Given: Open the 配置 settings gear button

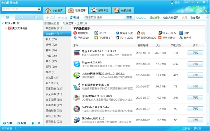Looking at the screenshot, I should click(22, 123).
